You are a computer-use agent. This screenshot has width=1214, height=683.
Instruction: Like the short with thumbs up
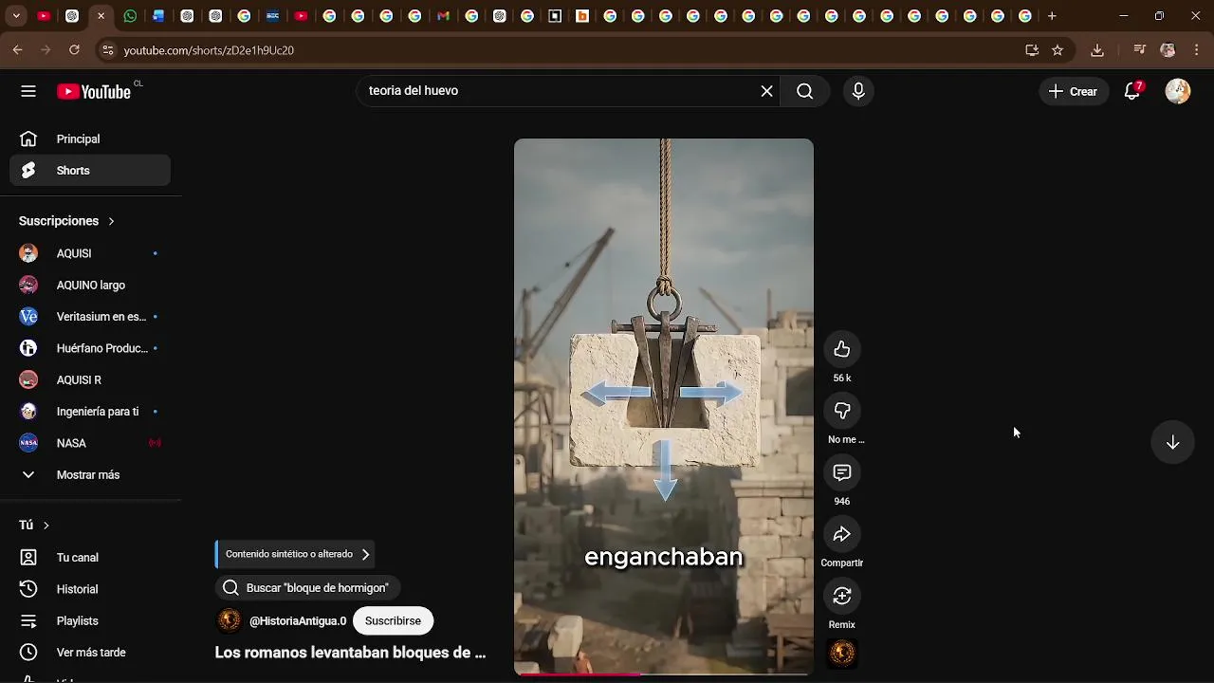point(842,349)
